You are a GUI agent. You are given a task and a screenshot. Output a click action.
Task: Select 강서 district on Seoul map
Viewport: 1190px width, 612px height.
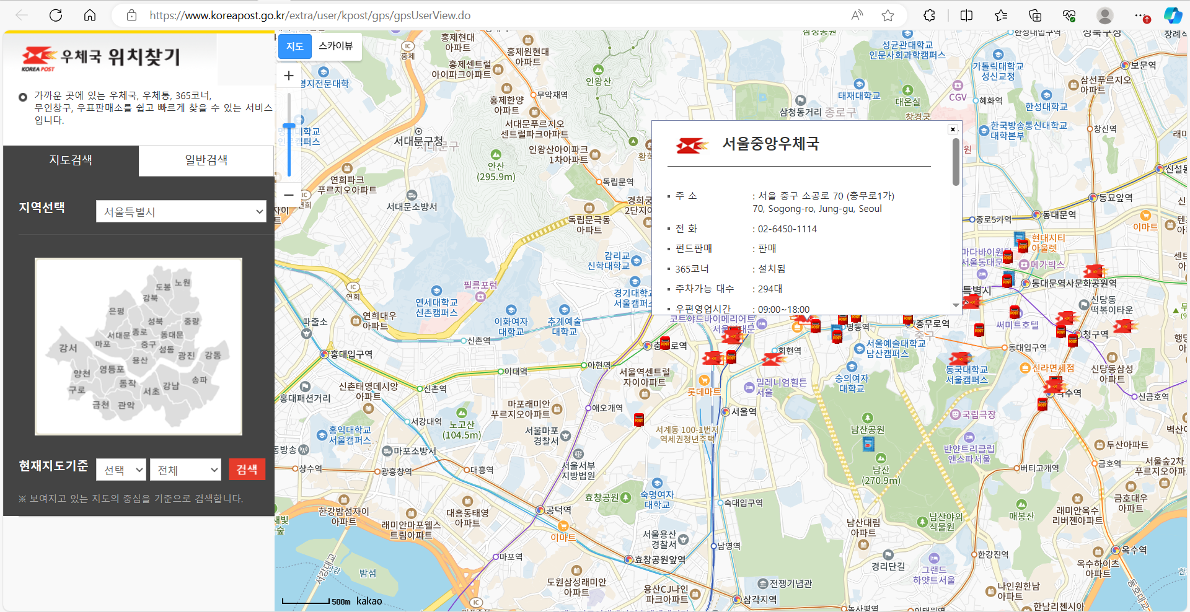pyautogui.click(x=68, y=348)
